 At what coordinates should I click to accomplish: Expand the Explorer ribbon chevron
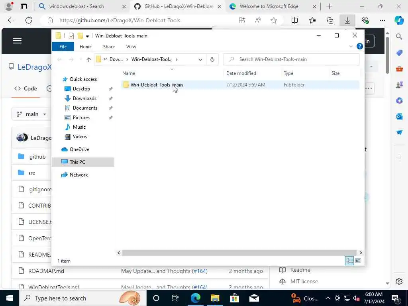point(351,46)
